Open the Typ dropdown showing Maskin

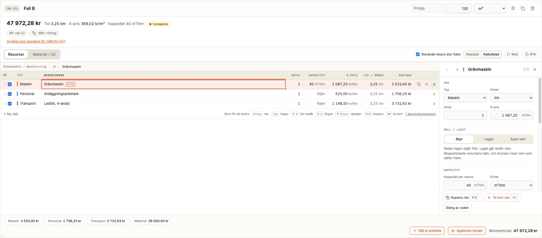pyautogui.click(x=465, y=98)
